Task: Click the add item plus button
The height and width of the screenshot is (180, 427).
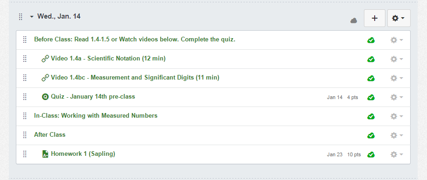Action: [x=374, y=18]
